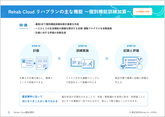This screenshot has width=165, height=117.
Task: Click the pointing hand icon on checklist
Action: (139, 66)
